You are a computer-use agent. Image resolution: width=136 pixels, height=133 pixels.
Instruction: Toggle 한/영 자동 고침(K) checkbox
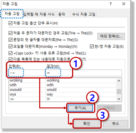pos(92,46)
